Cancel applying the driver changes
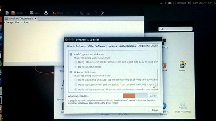216x121 pixels. coord(153,96)
